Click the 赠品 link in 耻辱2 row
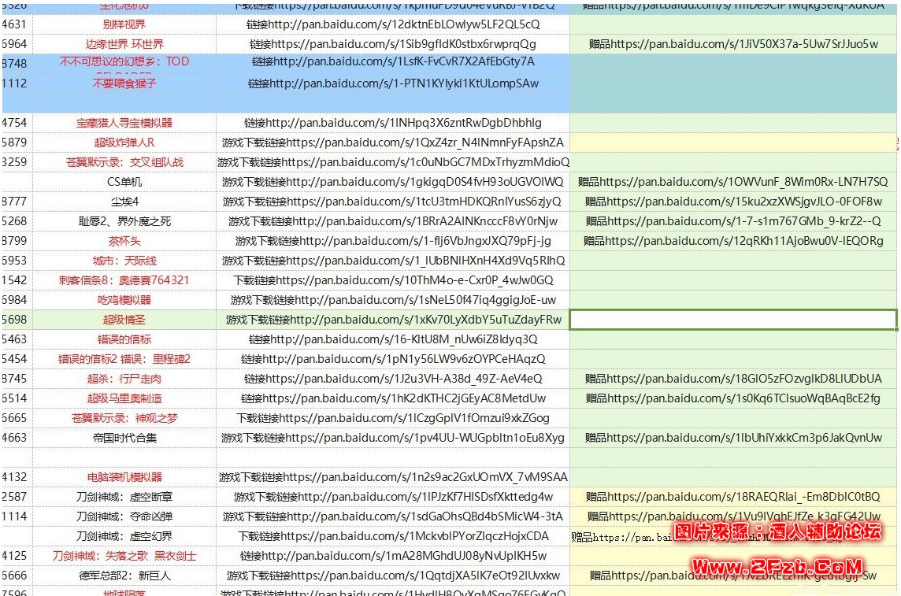901x596 pixels. click(x=733, y=222)
